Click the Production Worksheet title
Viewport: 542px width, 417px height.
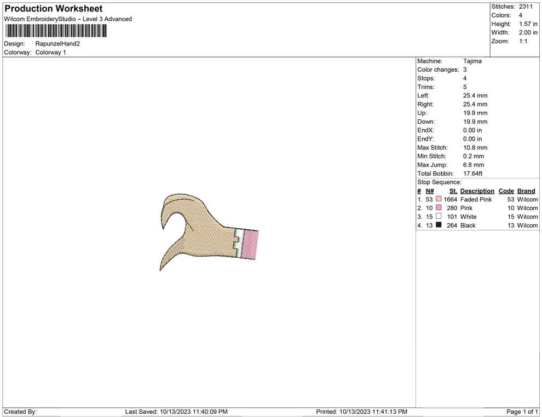[x=54, y=9]
